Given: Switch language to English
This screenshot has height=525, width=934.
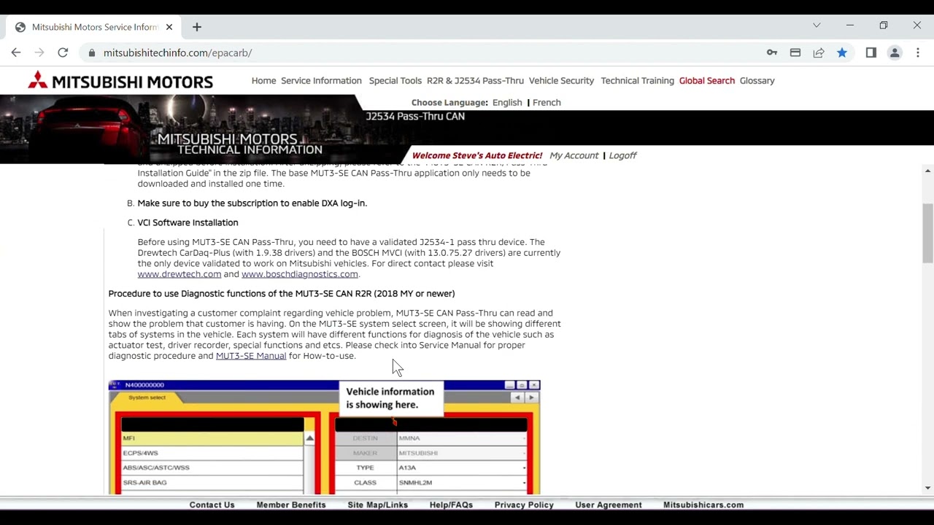Looking at the screenshot, I should 507,103.
